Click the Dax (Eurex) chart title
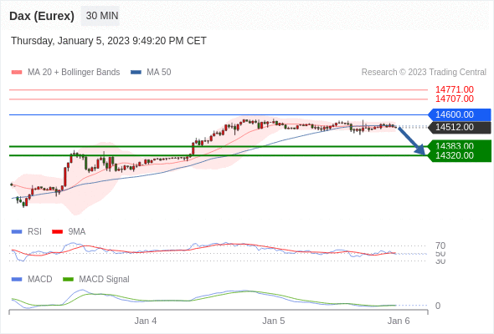This screenshot has width=494, height=334. click(42, 16)
